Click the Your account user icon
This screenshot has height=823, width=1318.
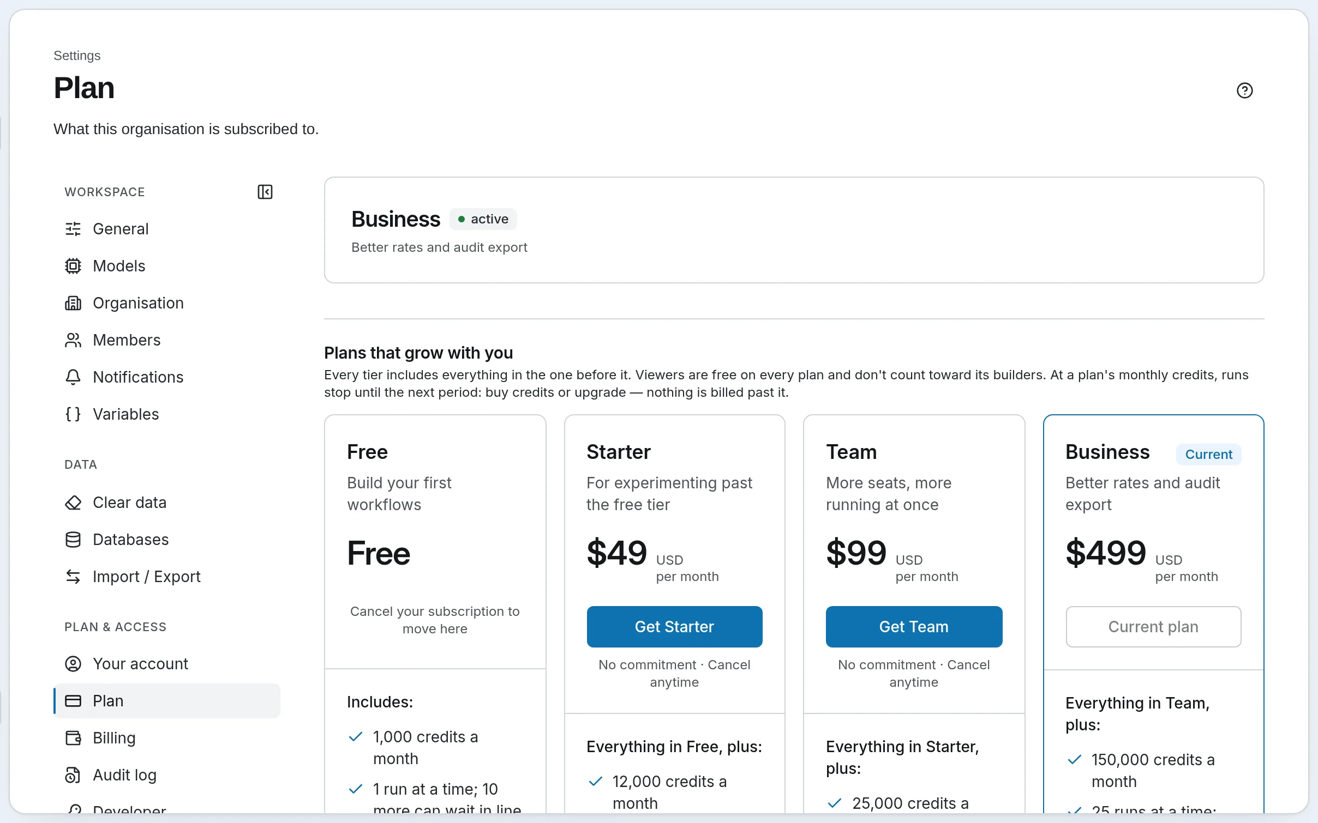click(x=73, y=664)
